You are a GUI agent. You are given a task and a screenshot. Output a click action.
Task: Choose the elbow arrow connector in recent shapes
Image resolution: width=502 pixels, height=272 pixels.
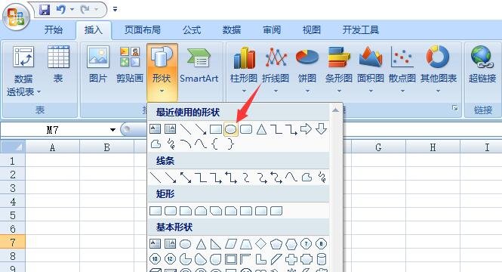click(291, 129)
